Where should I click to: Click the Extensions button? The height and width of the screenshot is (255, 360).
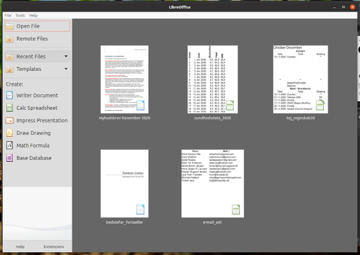[54, 246]
